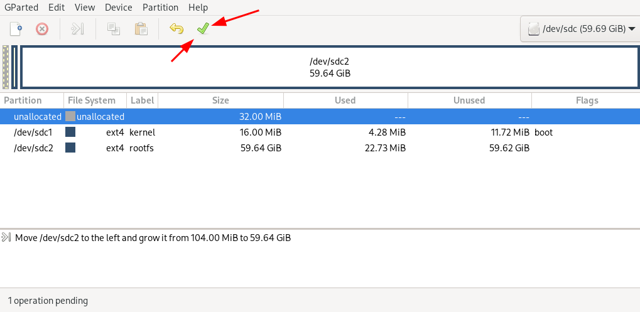Click the ext4 color swatch of /dev/sdc1
Viewport: 640px width, 312px height.
(70, 132)
